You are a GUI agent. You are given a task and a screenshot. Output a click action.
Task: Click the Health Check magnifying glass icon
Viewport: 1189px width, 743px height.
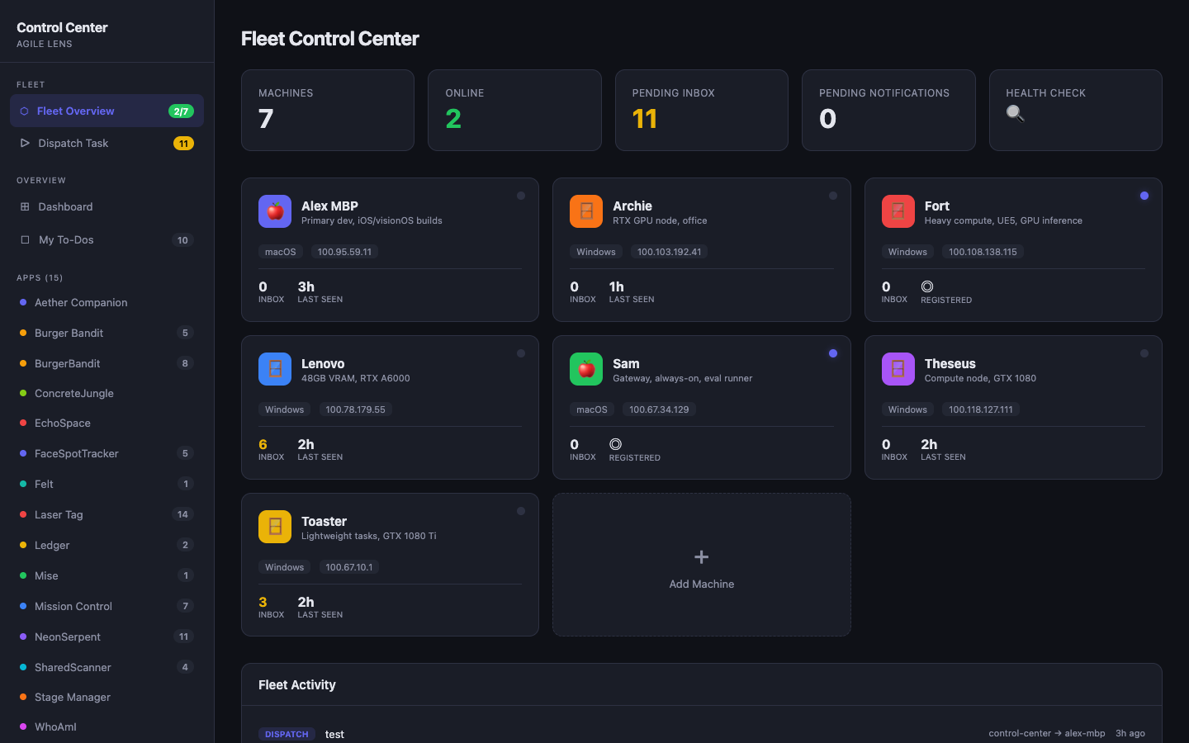(x=1015, y=114)
